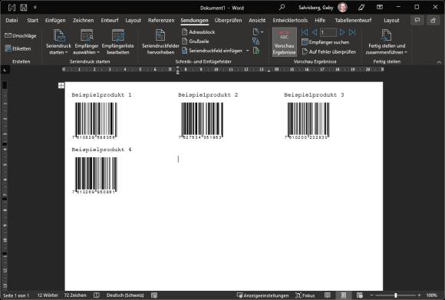This screenshot has height=300, width=445.
Task: Open Fertig stellen und zusammenführen dropdown
Action: tap(387, 42)
